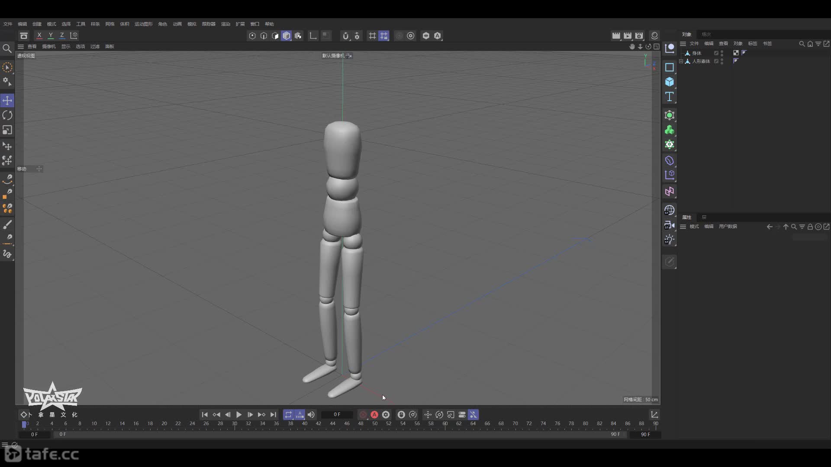Toggle X axis lock
This screenshot has height=467, width=831.
[39, 35]
